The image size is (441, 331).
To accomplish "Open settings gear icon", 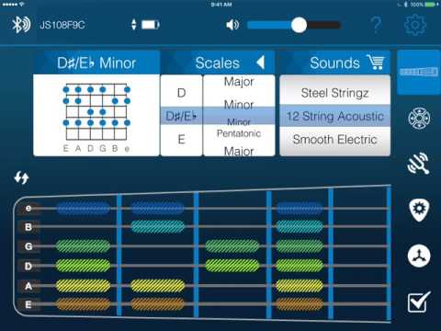I will (x=415, y=25).
